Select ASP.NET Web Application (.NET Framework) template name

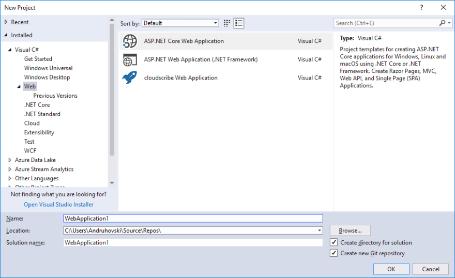[x=201, y=59]
